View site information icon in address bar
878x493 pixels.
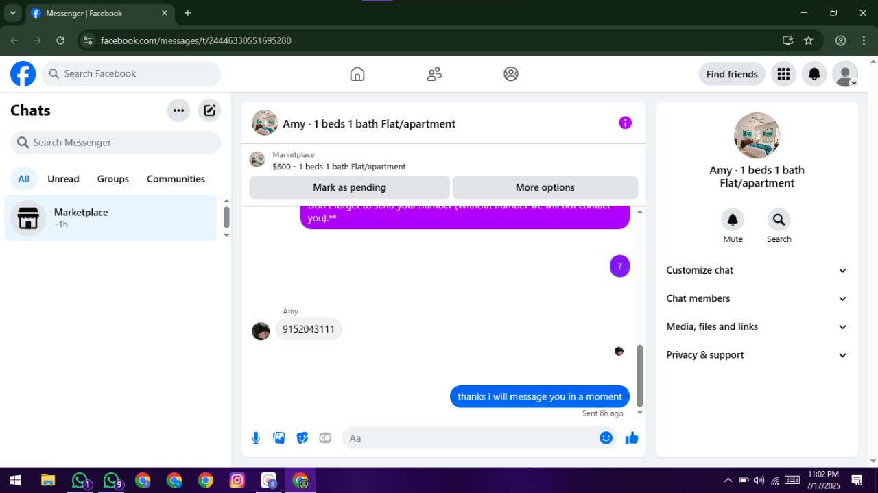88,40
